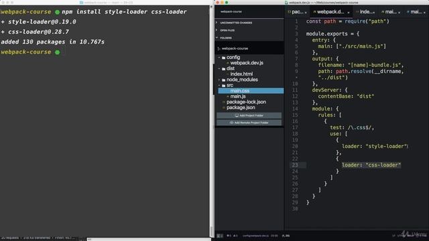This screenshot has height=241, width=429.
Task: Close the pac... editor tab
Action: (x=306, y=12)
